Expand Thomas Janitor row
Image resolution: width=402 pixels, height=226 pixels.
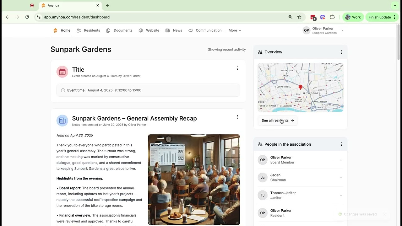click(x=301, y=195)
